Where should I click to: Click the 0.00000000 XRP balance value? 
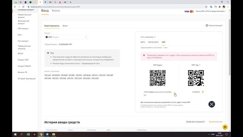(65, 45)
